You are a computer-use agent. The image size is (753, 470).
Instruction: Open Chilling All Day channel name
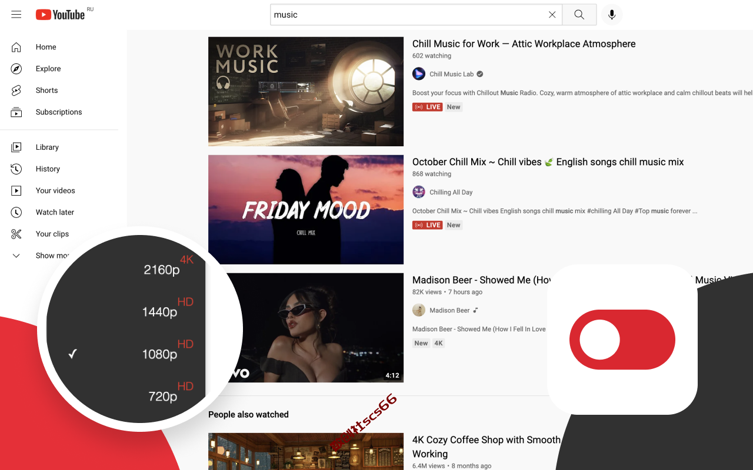(451, 192)
